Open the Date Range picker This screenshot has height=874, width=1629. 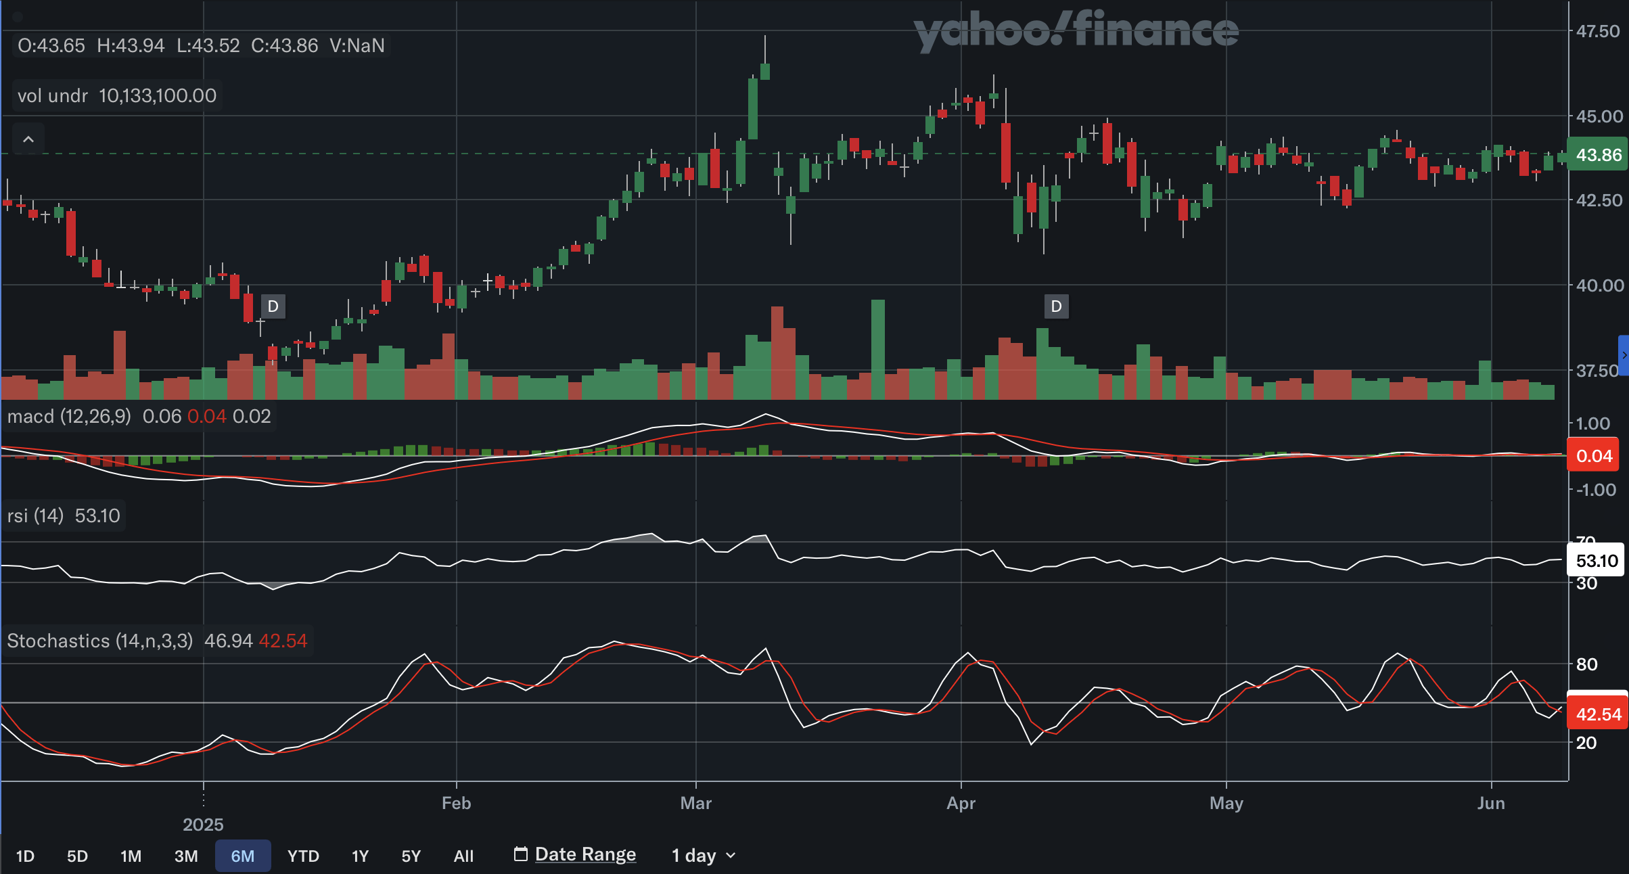[584, 854]
